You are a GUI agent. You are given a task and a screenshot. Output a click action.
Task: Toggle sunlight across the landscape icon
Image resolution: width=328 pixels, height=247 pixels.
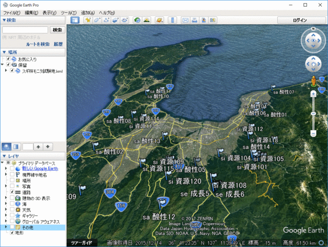pyautogui.click(x=147, y=20)
